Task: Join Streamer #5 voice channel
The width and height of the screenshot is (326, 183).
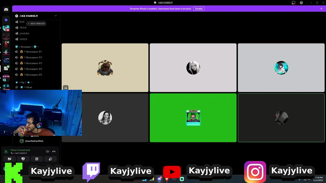Action: (x=37, y=75)
